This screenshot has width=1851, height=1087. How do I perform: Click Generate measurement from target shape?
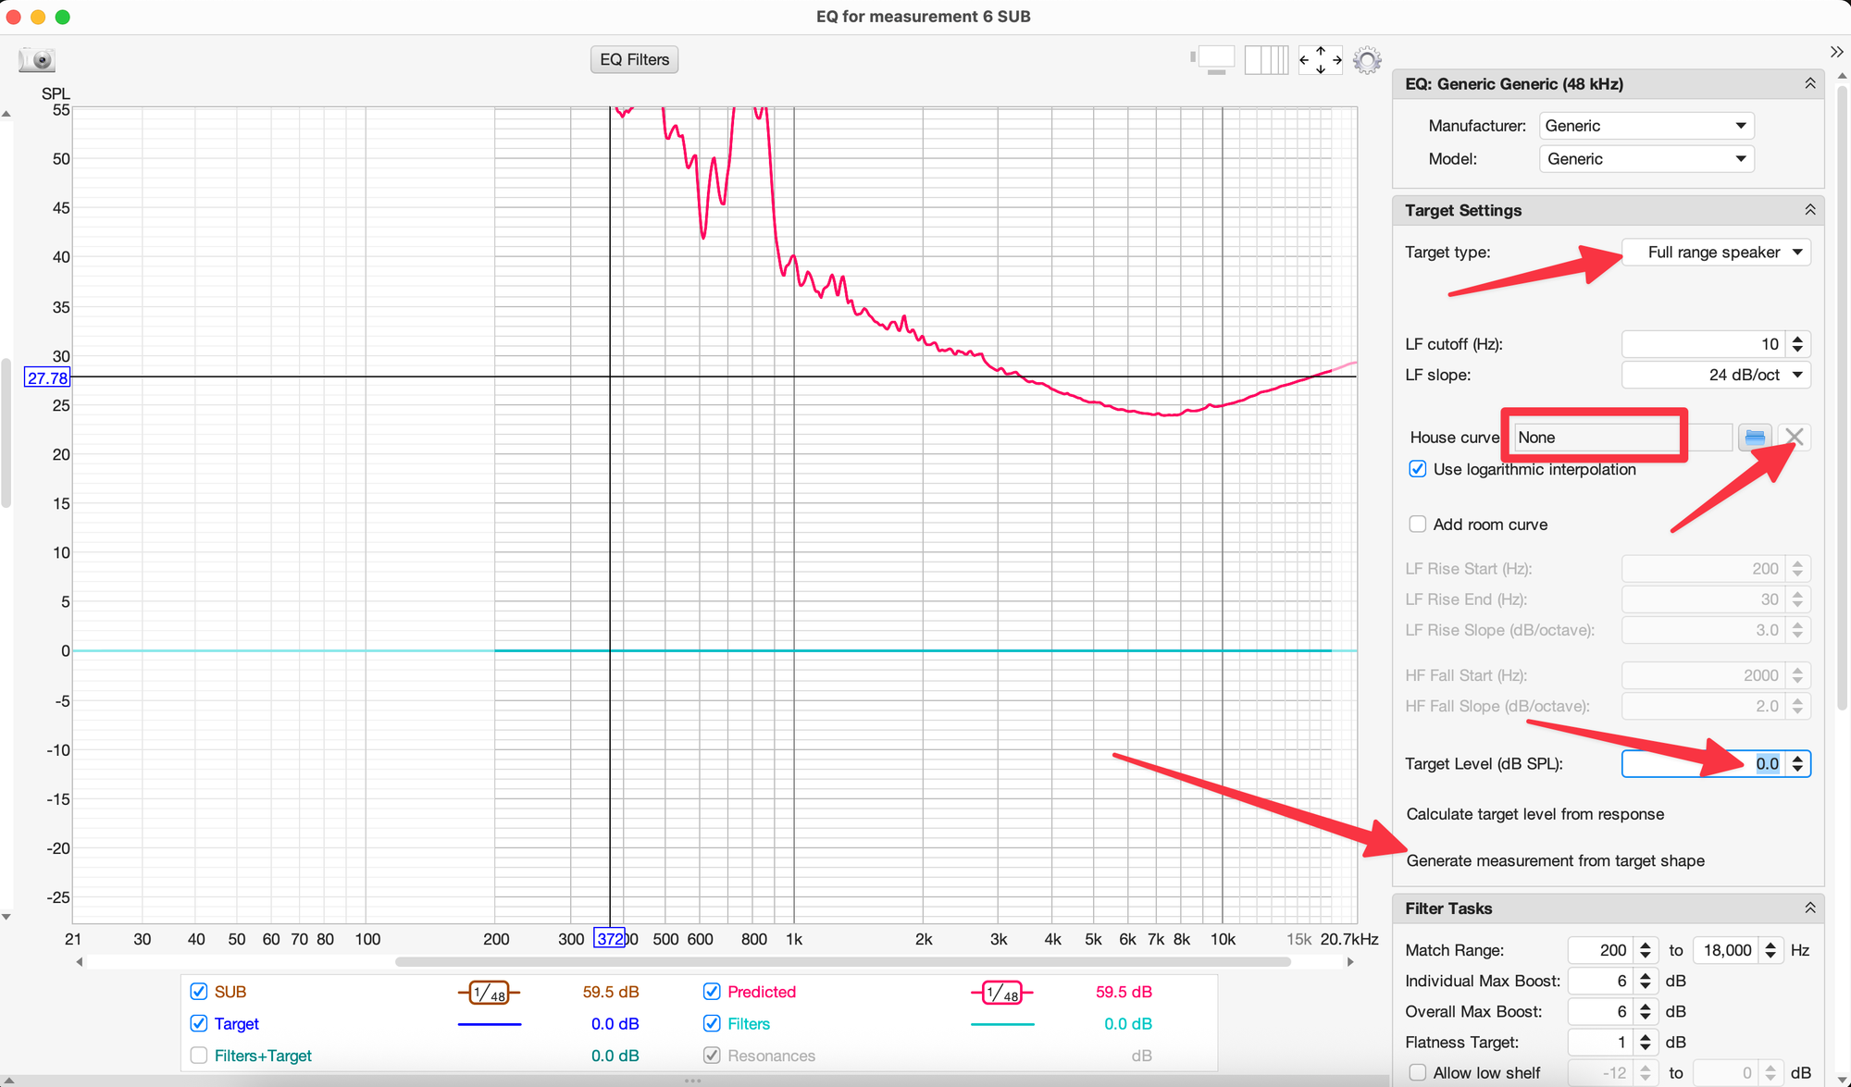(1555, 860)
